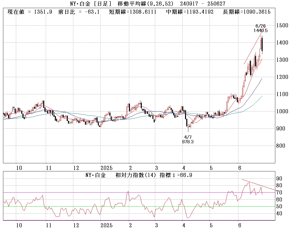
Task: Click the 2025 label under the price chart
Action: (x=106, y=168)
